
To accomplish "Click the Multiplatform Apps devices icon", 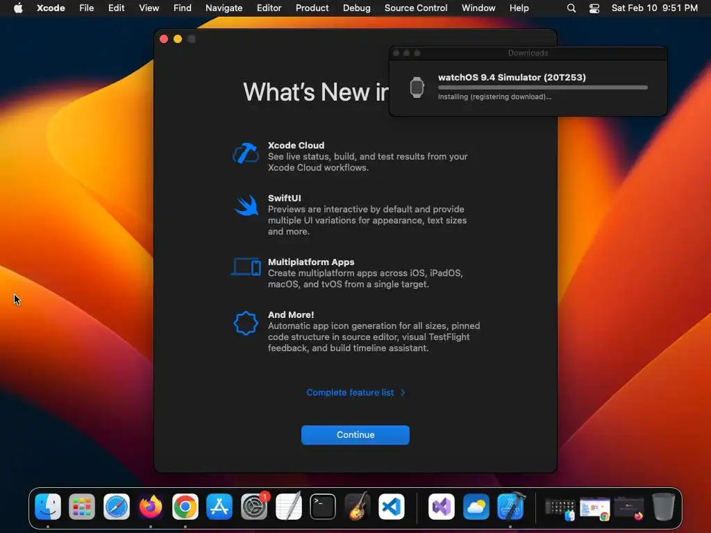I will pos(246,267).
